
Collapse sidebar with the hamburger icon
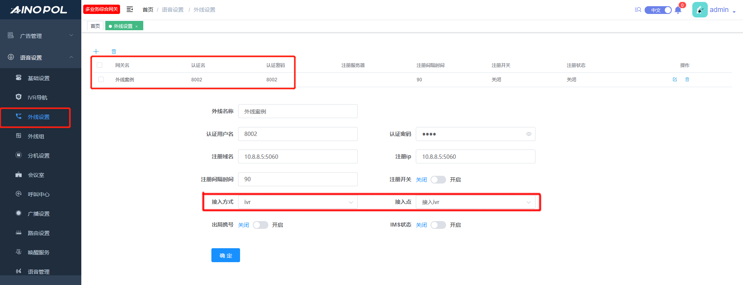pyautogui.click(x=130, y=9)
